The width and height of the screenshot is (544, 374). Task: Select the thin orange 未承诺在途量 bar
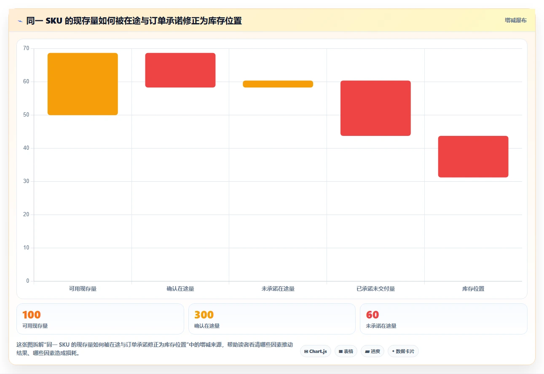point(278,84)
